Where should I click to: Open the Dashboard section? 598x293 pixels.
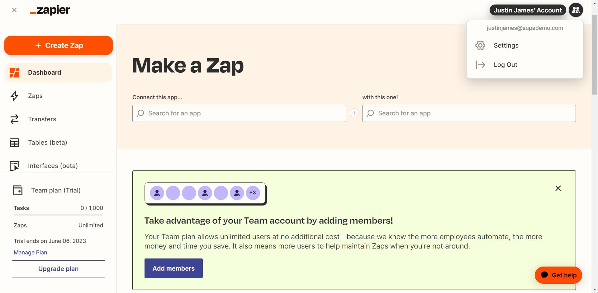[x=45, y=72]
